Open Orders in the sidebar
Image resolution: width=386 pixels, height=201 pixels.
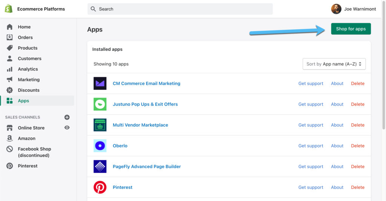[25, 38]
